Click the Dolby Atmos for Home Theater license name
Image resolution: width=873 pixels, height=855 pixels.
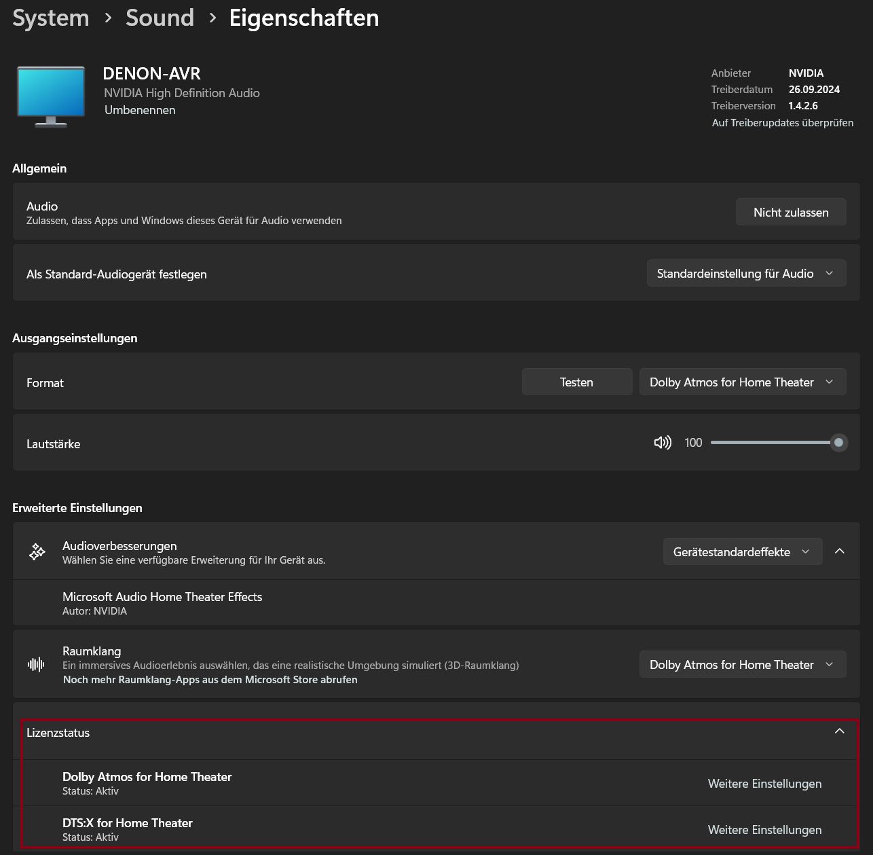pyautogui.click(x=147, y=777)
